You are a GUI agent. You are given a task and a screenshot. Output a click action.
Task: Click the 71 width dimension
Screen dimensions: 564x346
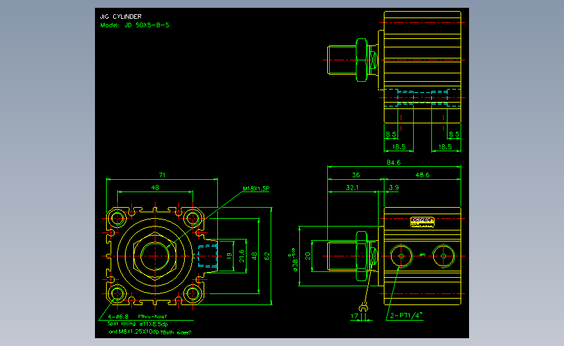162,175
